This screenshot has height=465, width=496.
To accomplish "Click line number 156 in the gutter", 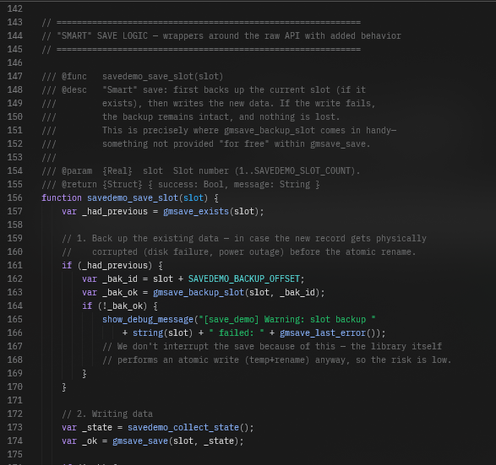I will (x=15, y=197).
